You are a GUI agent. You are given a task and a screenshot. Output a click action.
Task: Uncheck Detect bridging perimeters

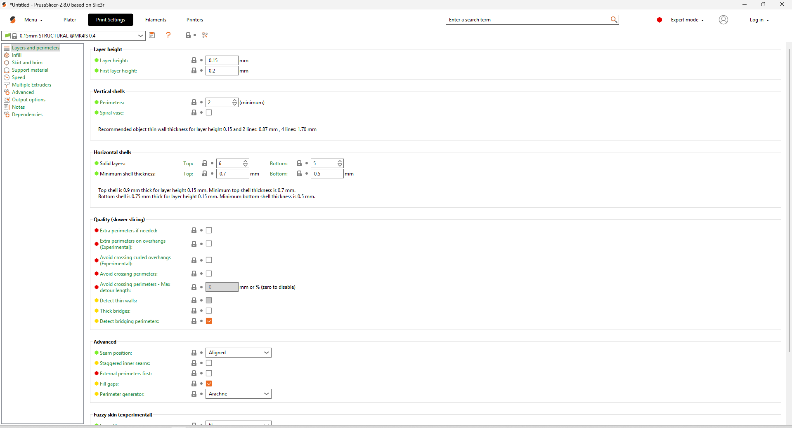(x=209, y=321)
